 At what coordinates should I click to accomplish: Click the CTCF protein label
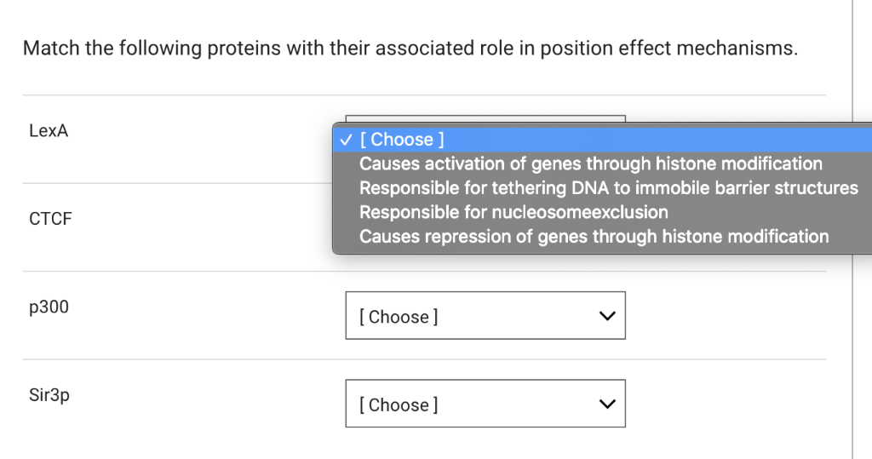50,219
